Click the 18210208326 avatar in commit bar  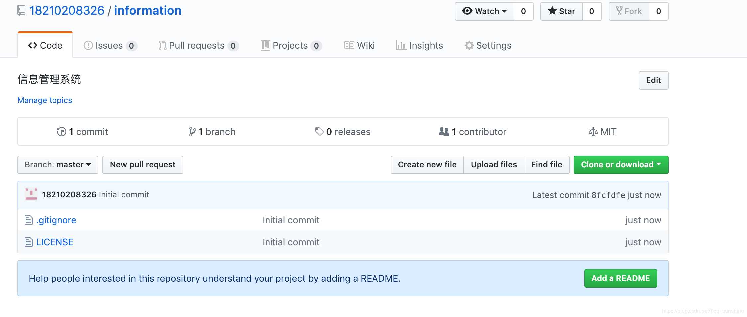click(31, 194)
